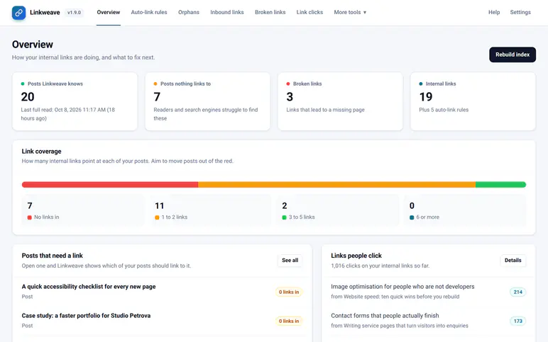Click the Rebuild index button
This screenshot has width=548, height=342.
(513, 55)
